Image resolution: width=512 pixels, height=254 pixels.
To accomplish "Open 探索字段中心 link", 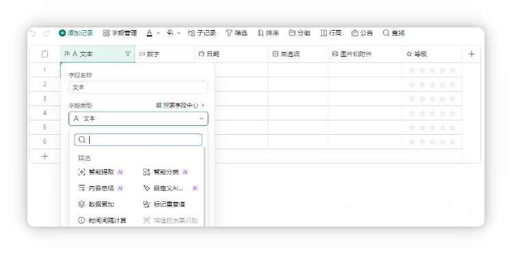I will [x=180, y=105].
